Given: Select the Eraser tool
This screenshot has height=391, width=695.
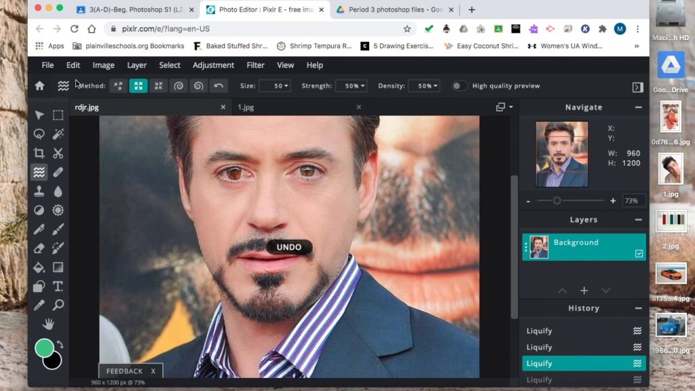Looking at the screenshot, I should [x=39, y=248].
